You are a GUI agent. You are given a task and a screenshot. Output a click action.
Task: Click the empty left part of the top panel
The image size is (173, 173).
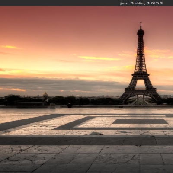(29, 3)
